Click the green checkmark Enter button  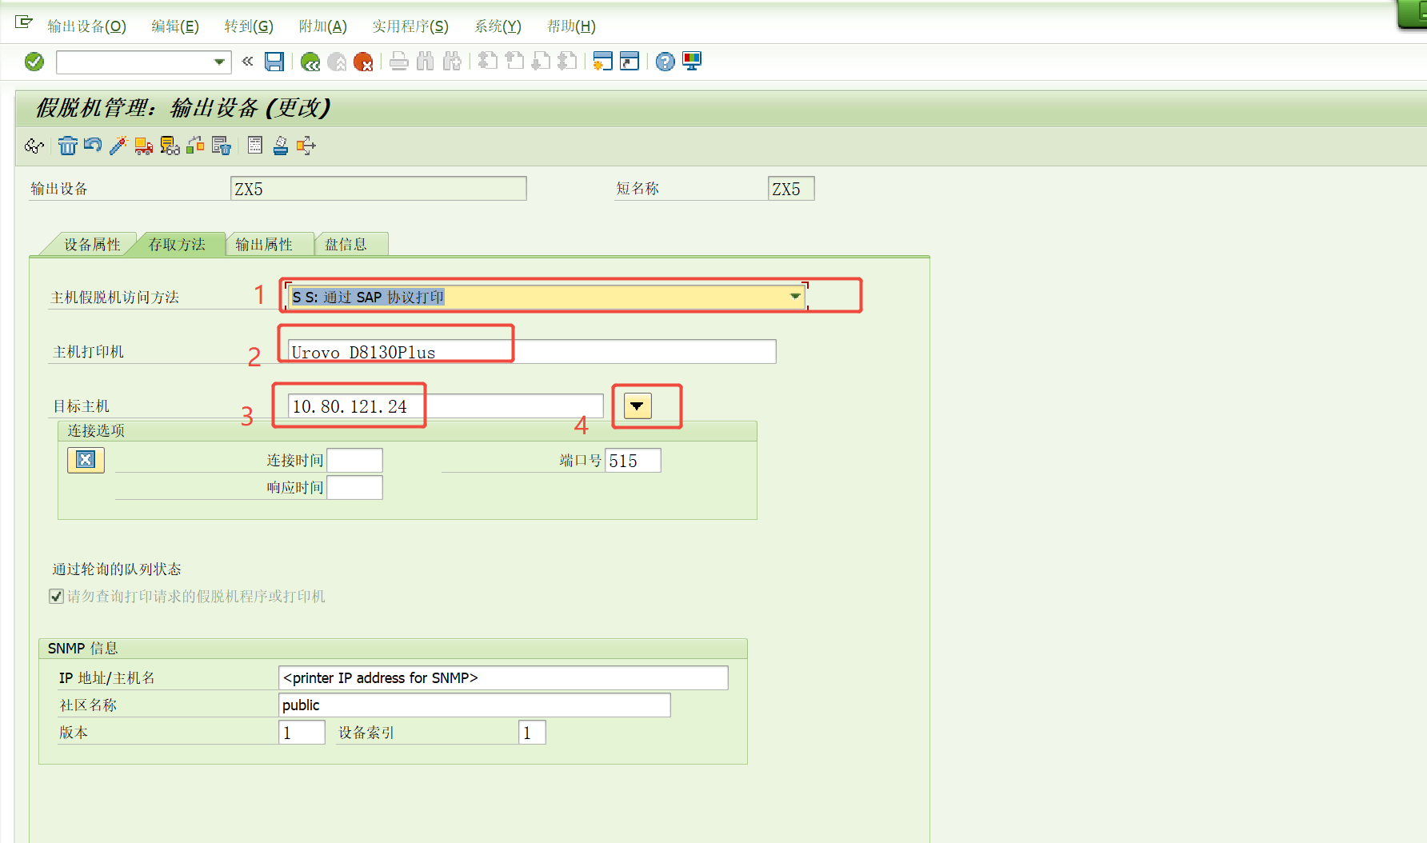click(34, 62)
